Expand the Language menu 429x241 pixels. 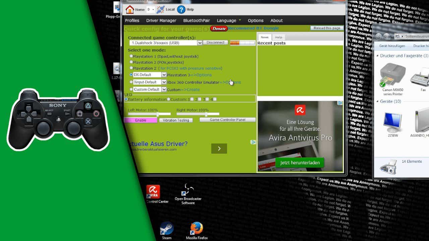point(229,20)
